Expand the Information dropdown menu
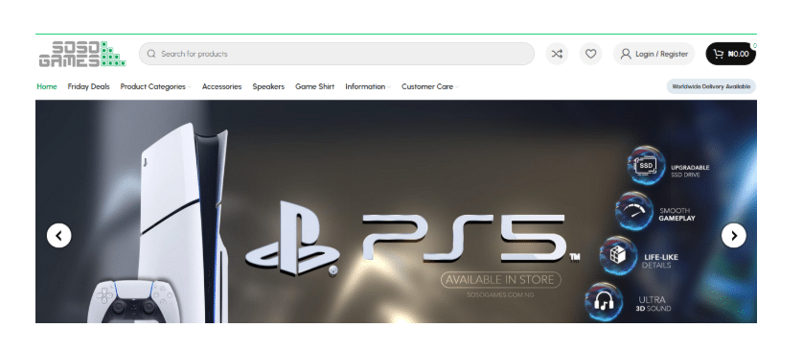The height and width of the screenshot is (351, 803). pyautogui.click(x=368, y=86)
